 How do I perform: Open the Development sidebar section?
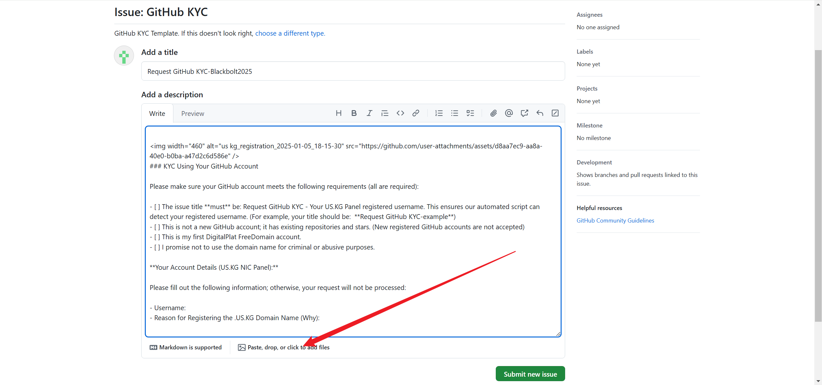pyautogui.click(x=594, y=162)
